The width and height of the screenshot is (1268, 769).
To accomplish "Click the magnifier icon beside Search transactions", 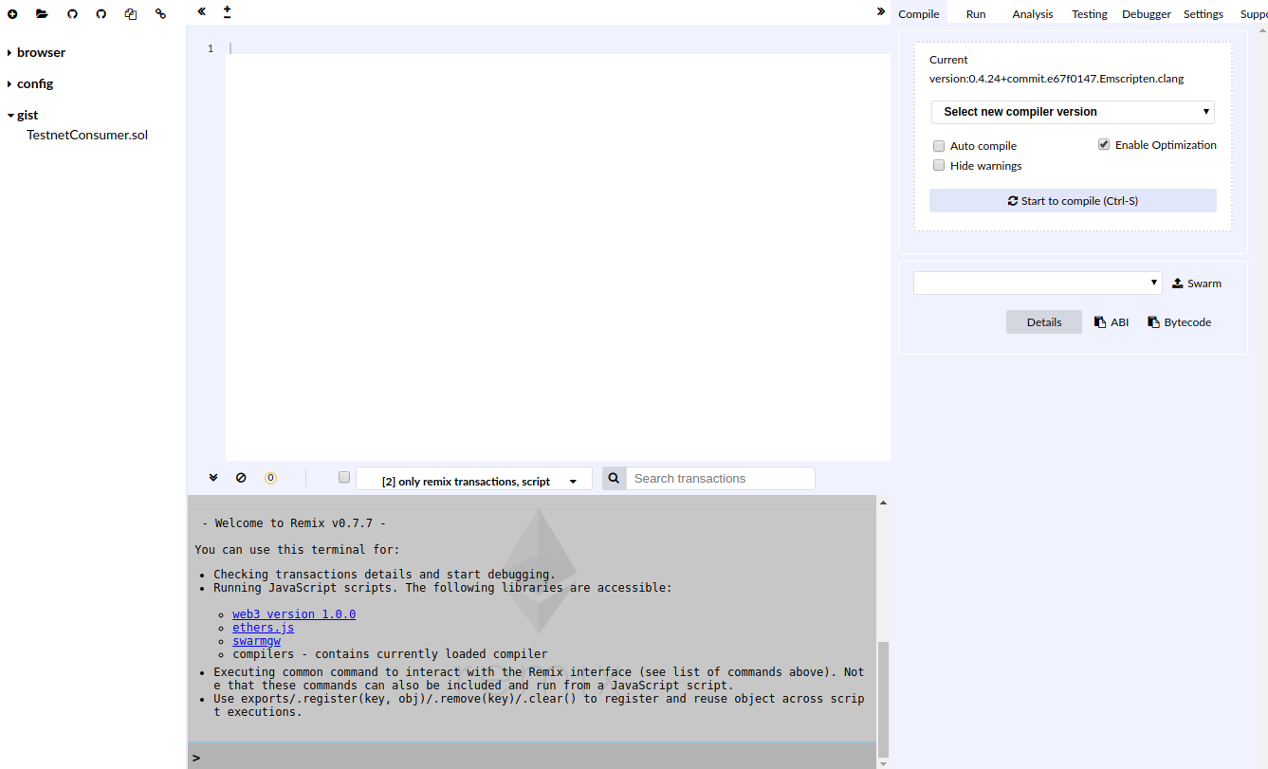I will pos(614,479).
